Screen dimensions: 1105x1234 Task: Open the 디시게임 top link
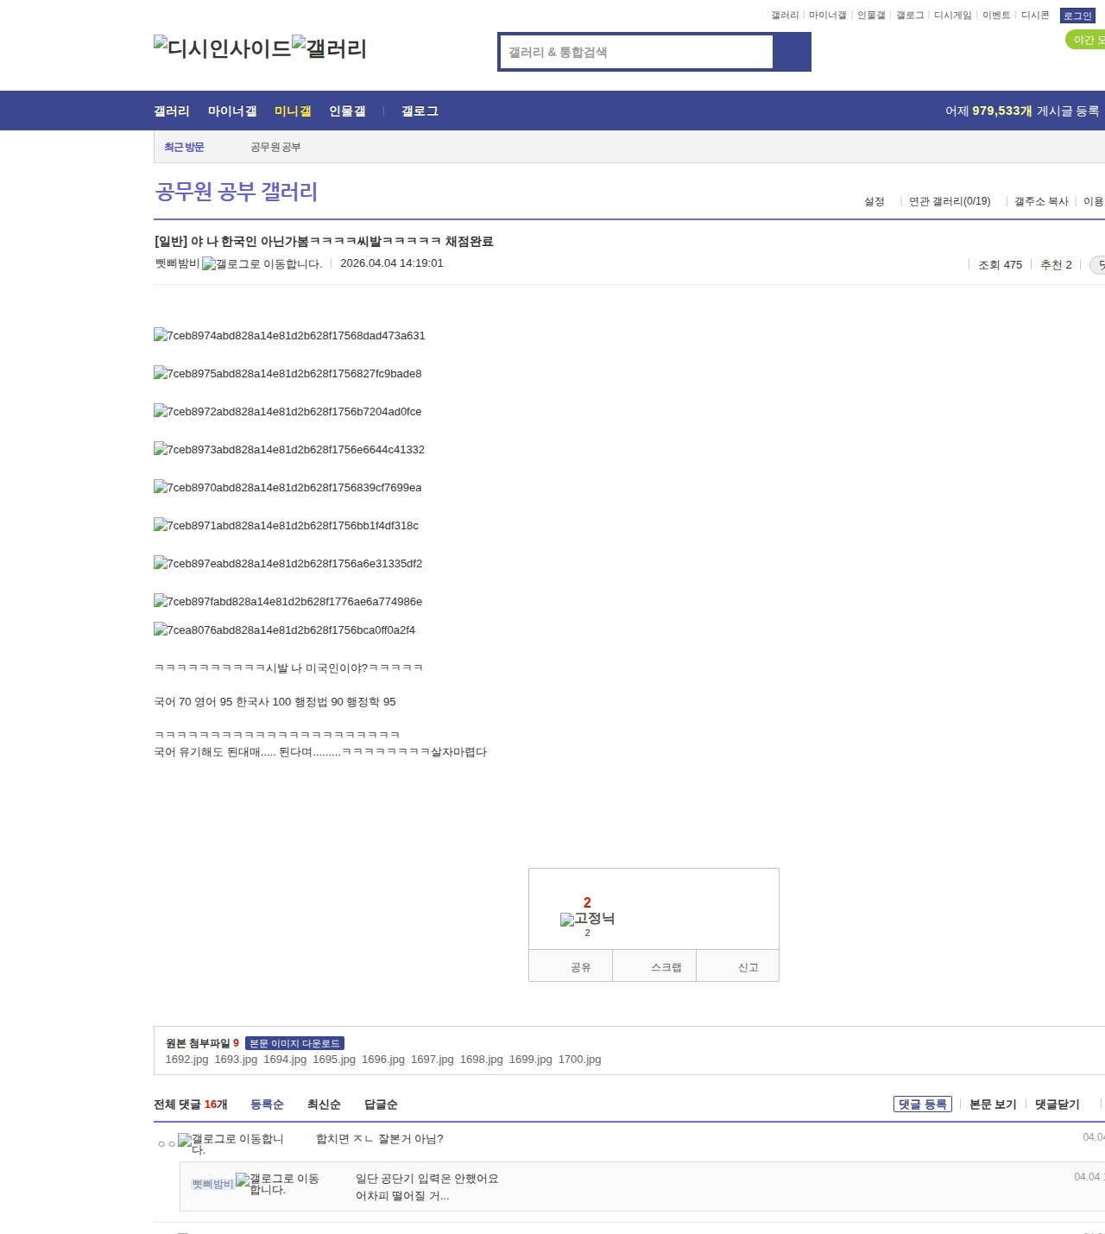coord(953,16)
